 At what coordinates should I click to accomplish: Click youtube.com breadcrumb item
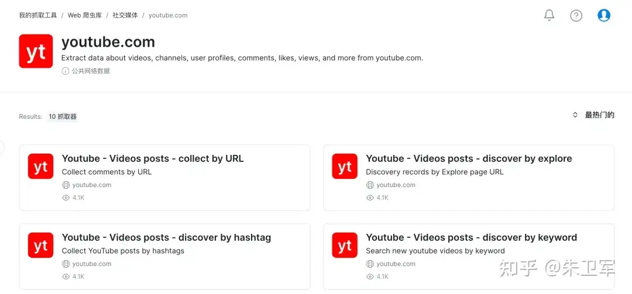(x=168, y=15)
